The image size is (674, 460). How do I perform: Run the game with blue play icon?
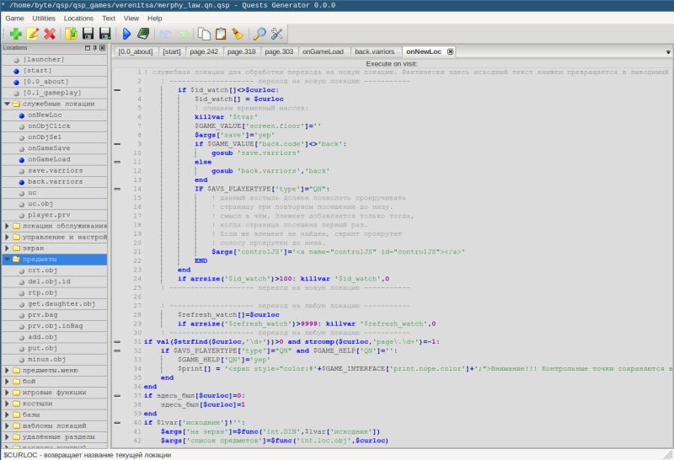pos(126,34)
